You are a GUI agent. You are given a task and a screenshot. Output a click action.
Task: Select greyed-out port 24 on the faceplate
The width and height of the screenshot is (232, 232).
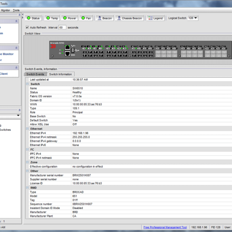pos(158,52)
